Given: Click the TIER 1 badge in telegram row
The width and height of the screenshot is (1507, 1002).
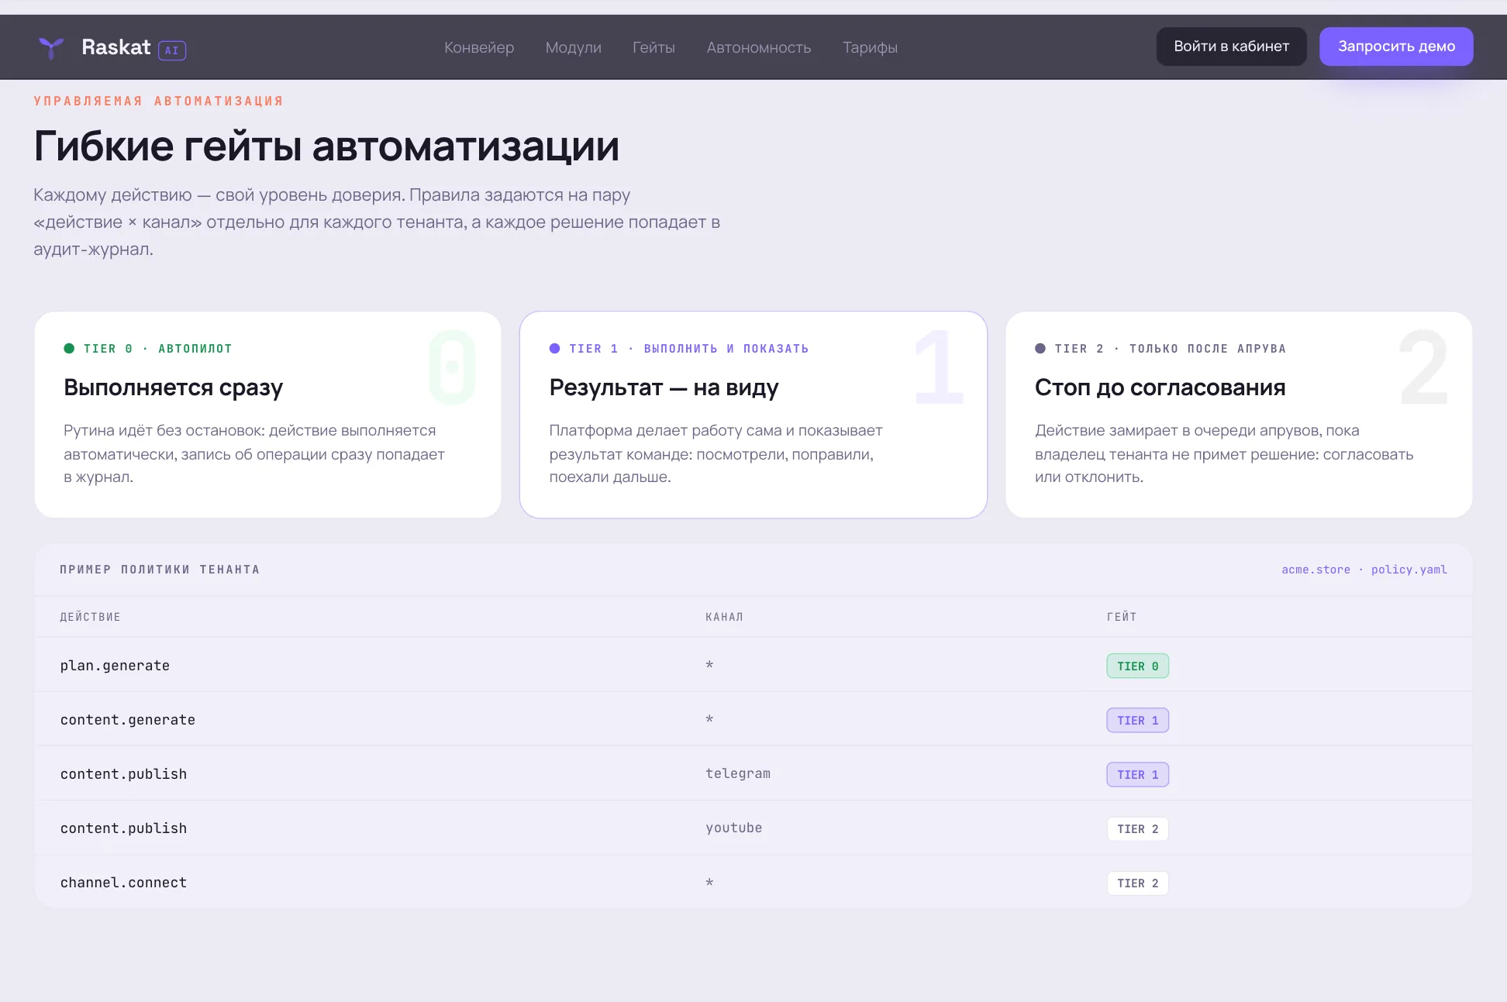Looking at the screenshot, I should 1137,775.
